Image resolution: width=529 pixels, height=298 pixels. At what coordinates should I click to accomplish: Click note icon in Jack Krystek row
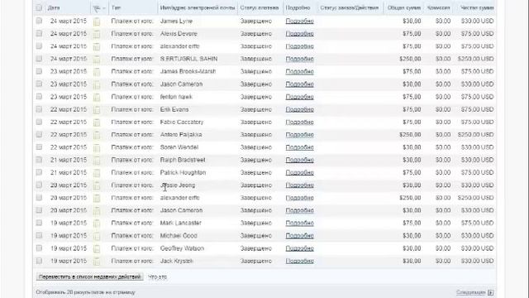97,262
